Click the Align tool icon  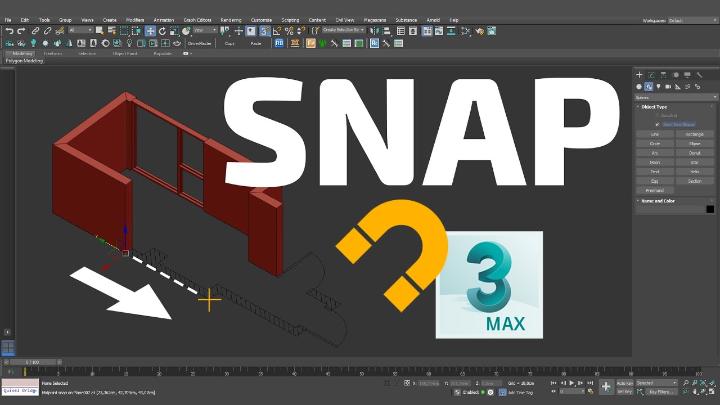(387, 31)
